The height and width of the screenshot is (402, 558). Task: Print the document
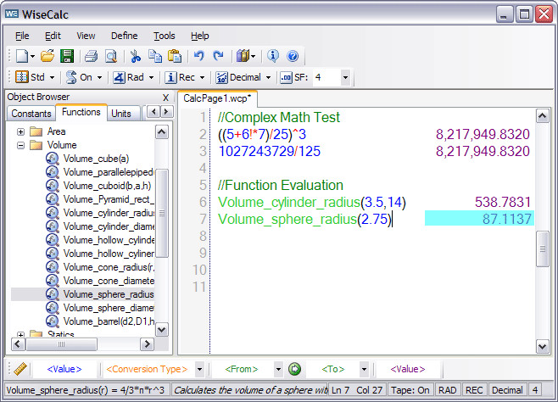coord(91,56)
